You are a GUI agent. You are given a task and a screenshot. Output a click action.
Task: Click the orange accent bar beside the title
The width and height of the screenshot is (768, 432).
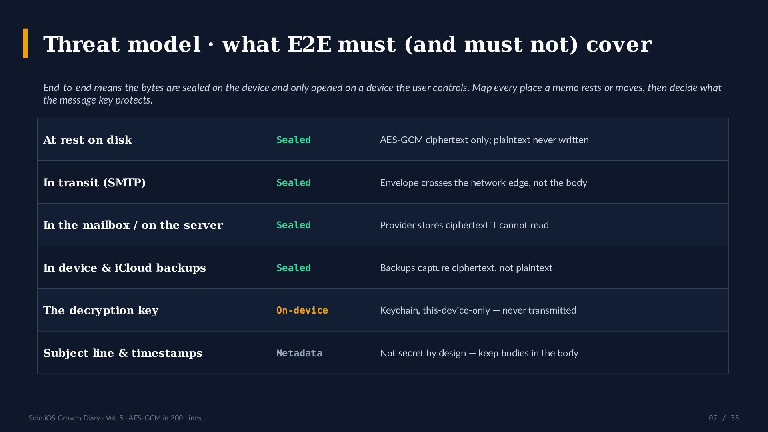coord(26,43)
